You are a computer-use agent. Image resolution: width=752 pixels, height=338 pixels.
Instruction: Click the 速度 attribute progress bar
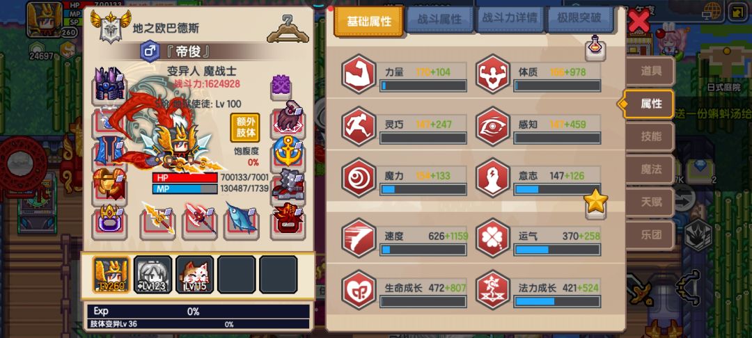(x=423, y=250)
